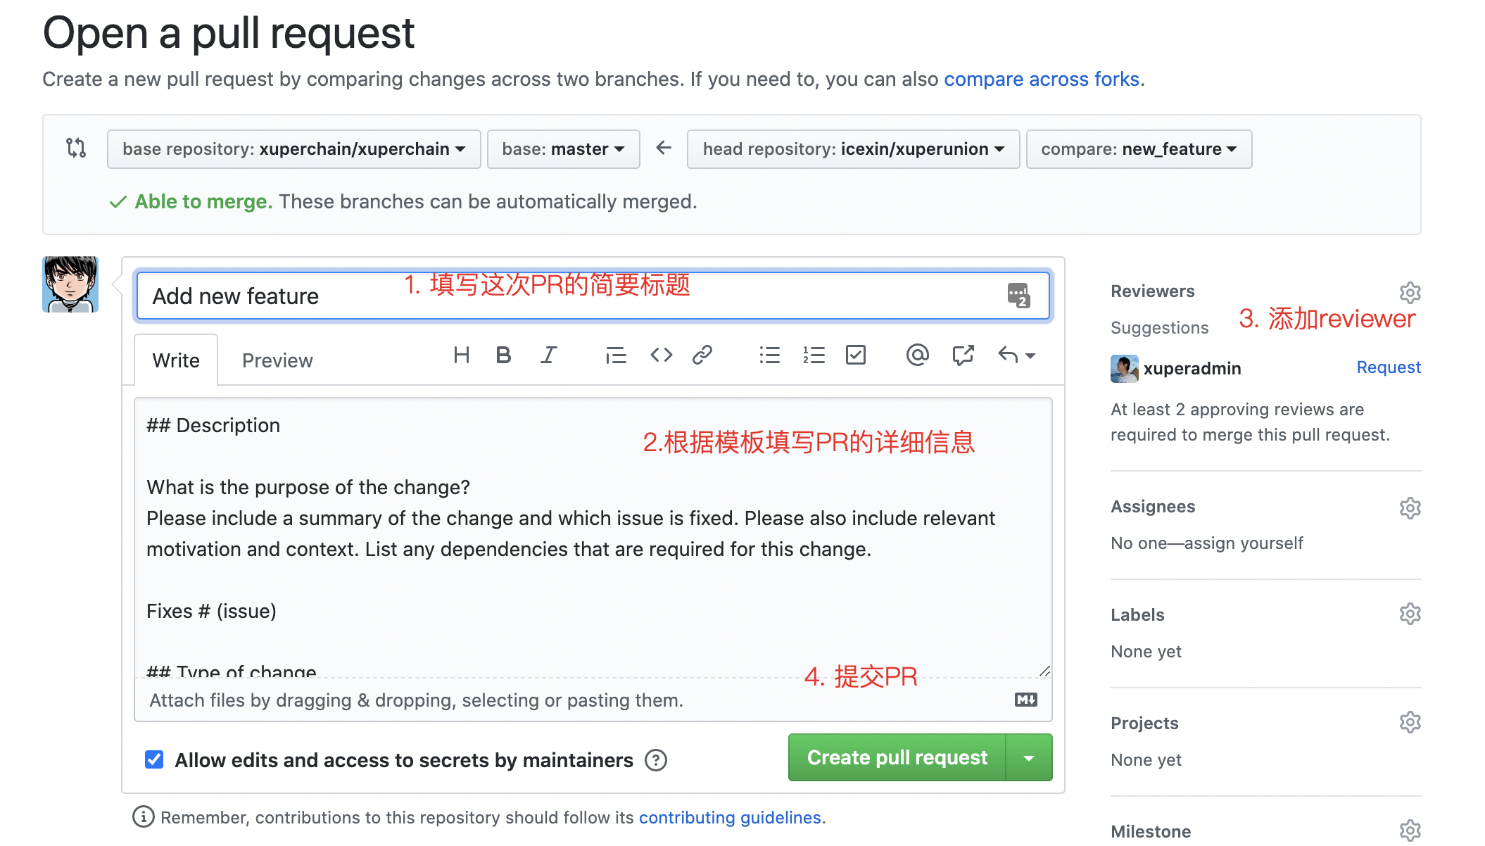
Task: Click the Assignees heading
Action: (x=1153, y=507)
